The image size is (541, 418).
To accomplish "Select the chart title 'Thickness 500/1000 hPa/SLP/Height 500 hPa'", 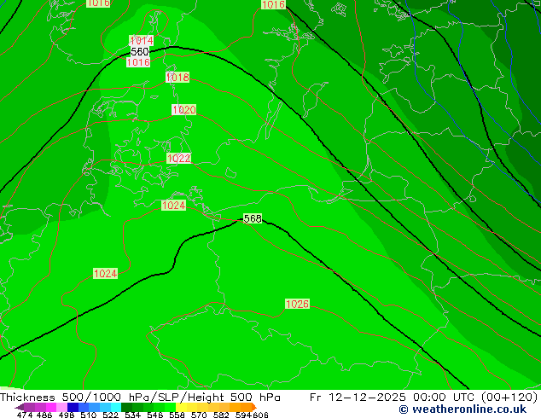I will [140, 398].
